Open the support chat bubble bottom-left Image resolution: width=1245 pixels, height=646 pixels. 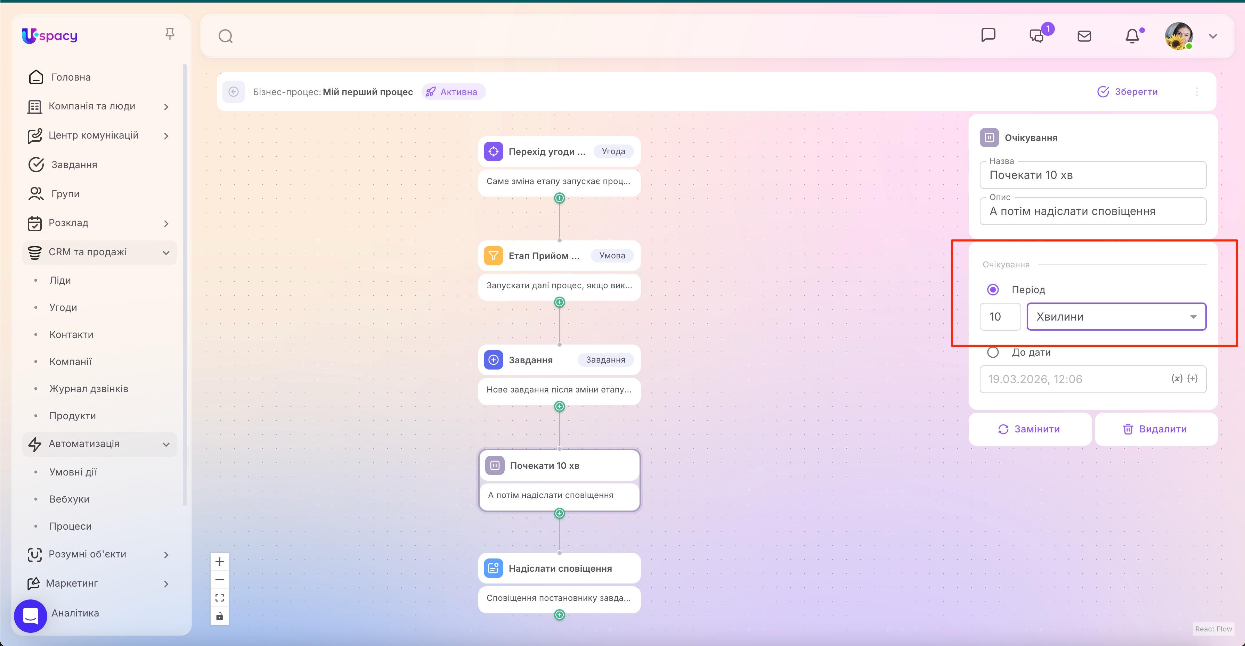click(x=31, y=615)
